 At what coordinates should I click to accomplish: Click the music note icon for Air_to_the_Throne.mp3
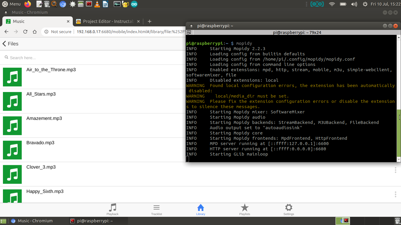pyautogui.click(x=12, y=77)
